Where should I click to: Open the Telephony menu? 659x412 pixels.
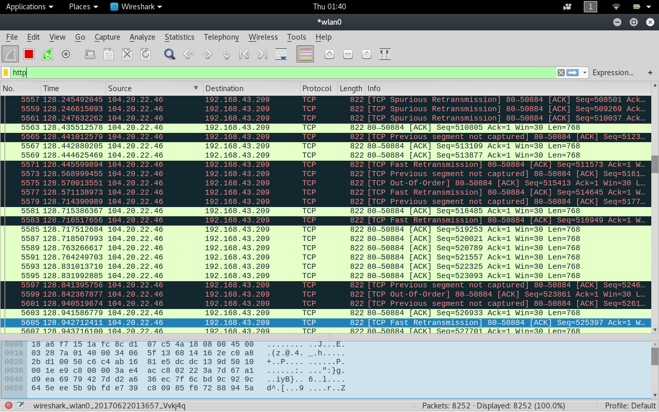(221, 37)
